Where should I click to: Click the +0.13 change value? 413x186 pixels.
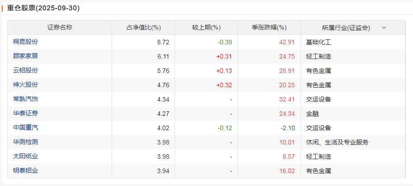click(224, 71)
